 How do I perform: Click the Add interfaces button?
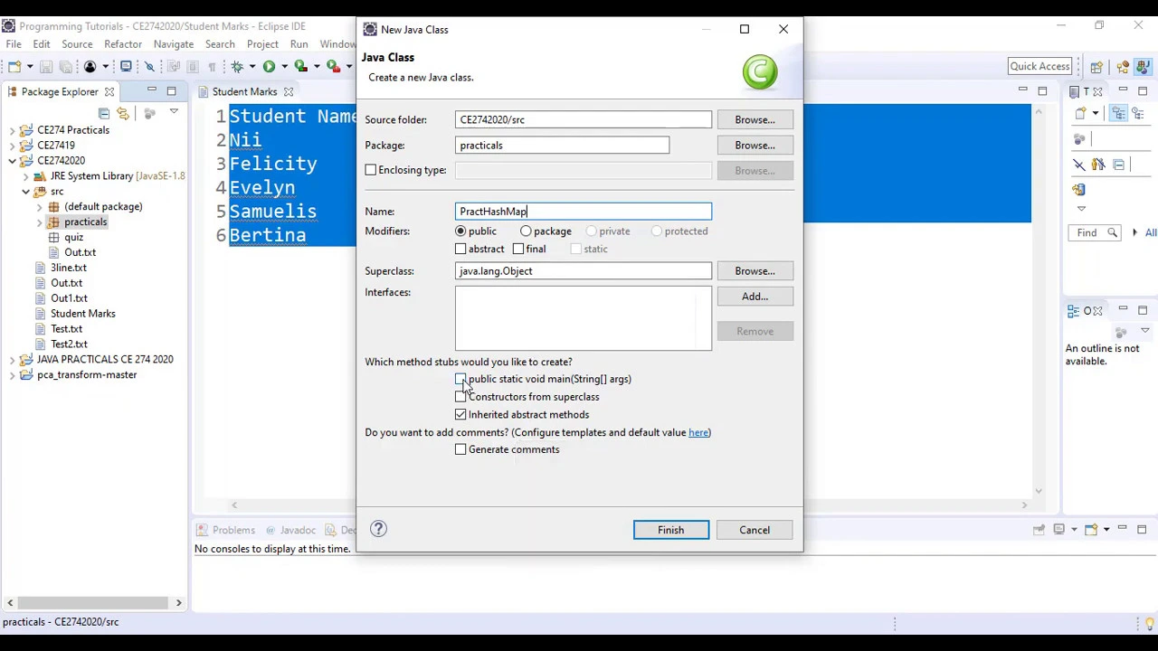755,296
